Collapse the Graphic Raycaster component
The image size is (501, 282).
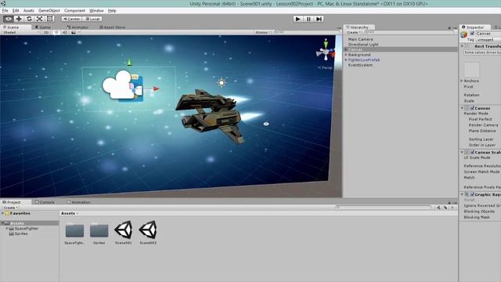(463, 194)
